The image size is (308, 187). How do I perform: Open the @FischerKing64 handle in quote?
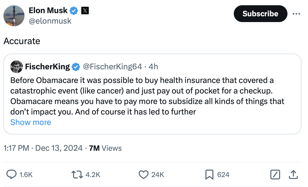[112, 67]
